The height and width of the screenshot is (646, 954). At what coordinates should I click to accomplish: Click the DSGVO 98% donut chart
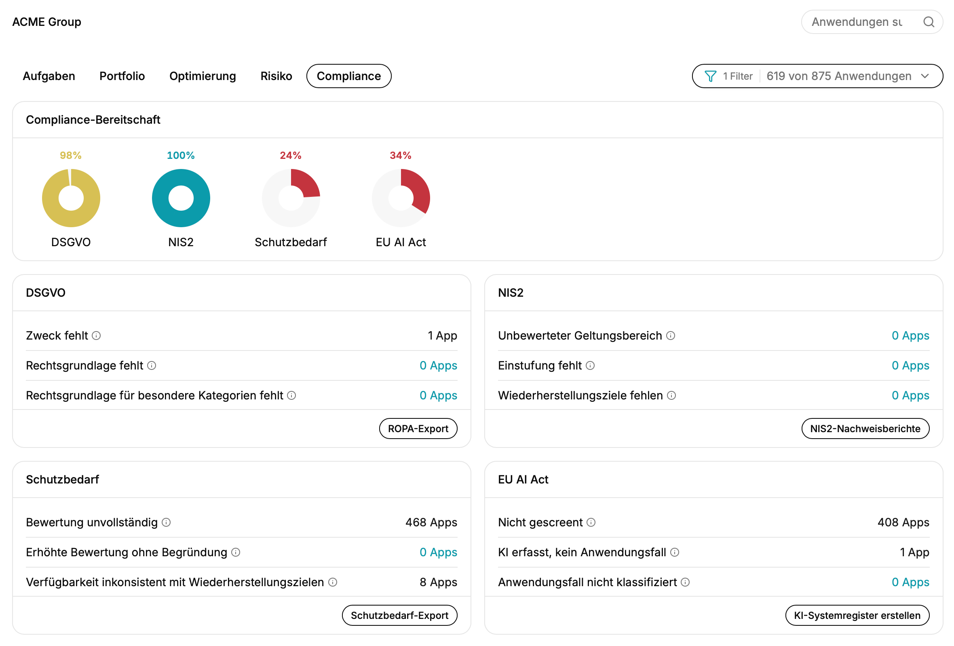pyautogui.click(x=71, y=198)
